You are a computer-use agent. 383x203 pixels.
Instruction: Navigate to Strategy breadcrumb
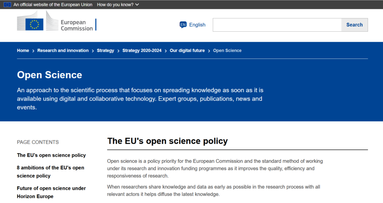tap(105, 51)
